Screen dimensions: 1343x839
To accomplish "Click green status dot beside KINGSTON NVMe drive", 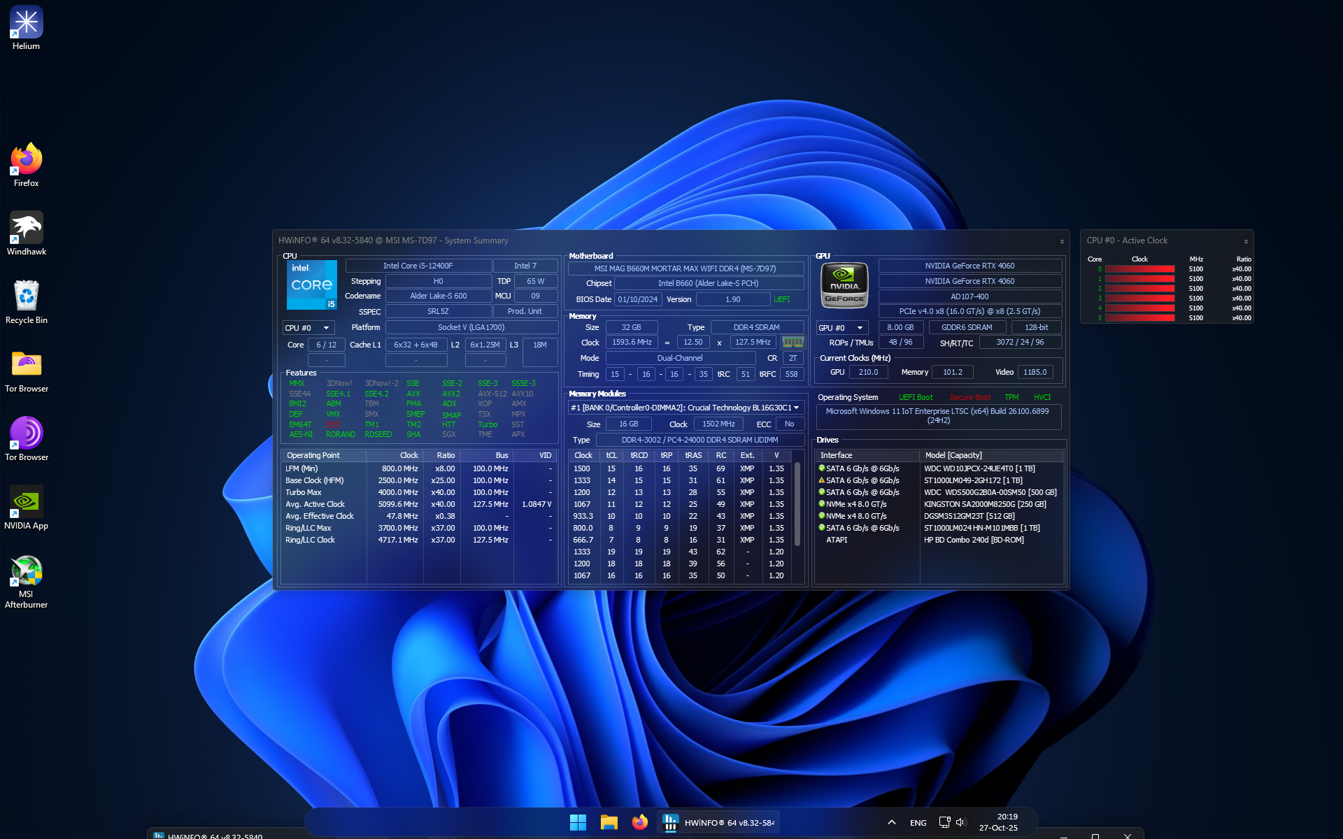I will click(821, 503).
